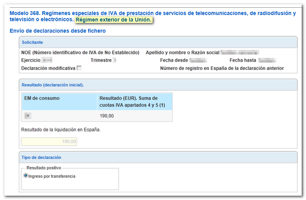
Task: Click the Resultado positivo group label
Action: [x=47, y=167]
